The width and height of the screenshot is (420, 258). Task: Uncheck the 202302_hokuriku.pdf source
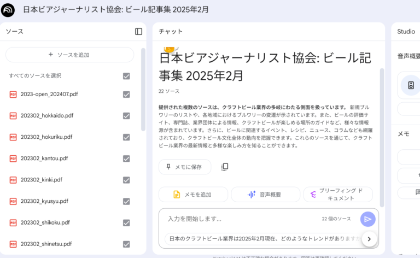pyautogui.click(x=126, y=137)
